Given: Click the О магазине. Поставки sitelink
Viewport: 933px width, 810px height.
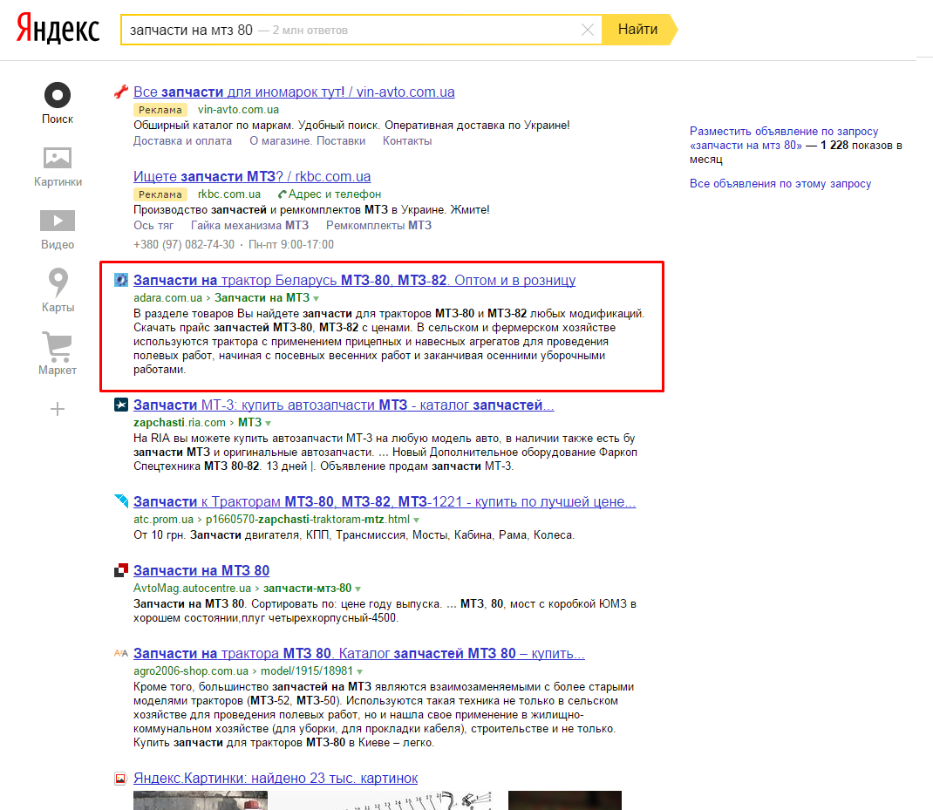Looking at the screenshot, I should click(x=308, y=141).
